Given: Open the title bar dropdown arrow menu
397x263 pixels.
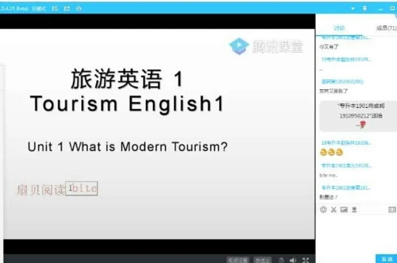Looking at the screenshot, I should pyautogui.click(x=352, y=9).
